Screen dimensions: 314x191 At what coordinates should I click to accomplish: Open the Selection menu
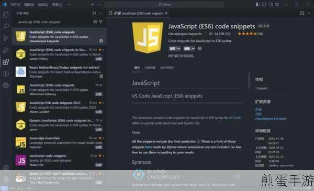[43, 4]
